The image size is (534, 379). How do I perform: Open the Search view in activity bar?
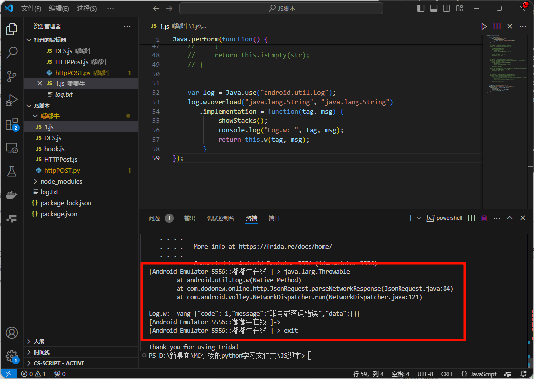click(x=12, y=53)
